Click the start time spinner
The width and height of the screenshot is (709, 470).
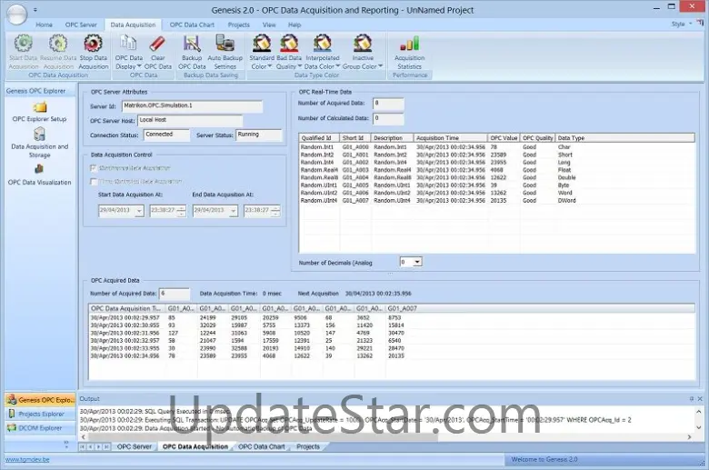[x=181, y=211]
